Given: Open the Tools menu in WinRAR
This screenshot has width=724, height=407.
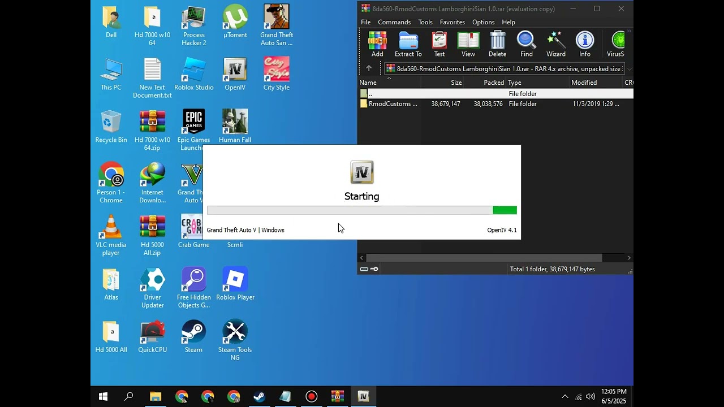Looking at the screenshot, I should coord(425,22).
